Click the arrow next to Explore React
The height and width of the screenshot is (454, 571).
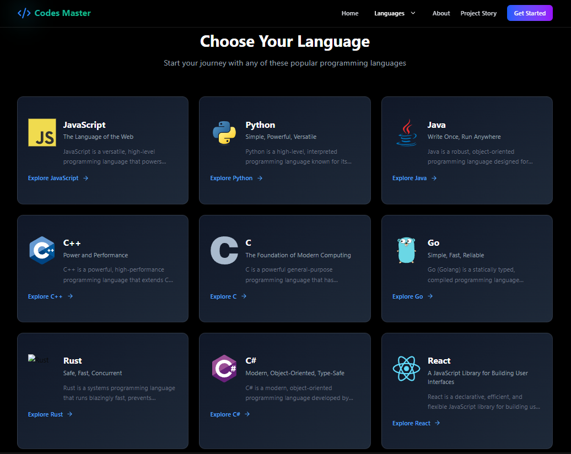tap(438, 423)
